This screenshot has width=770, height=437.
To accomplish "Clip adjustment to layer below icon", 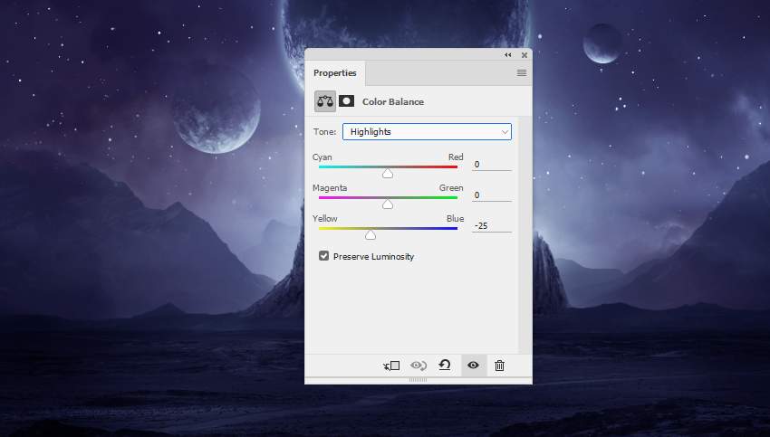I will coord(391,366).
